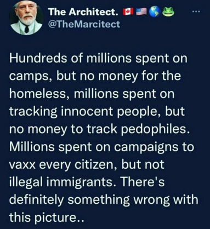Click the words "something wrong with"
Screen dimensions: 210x229
133,199
